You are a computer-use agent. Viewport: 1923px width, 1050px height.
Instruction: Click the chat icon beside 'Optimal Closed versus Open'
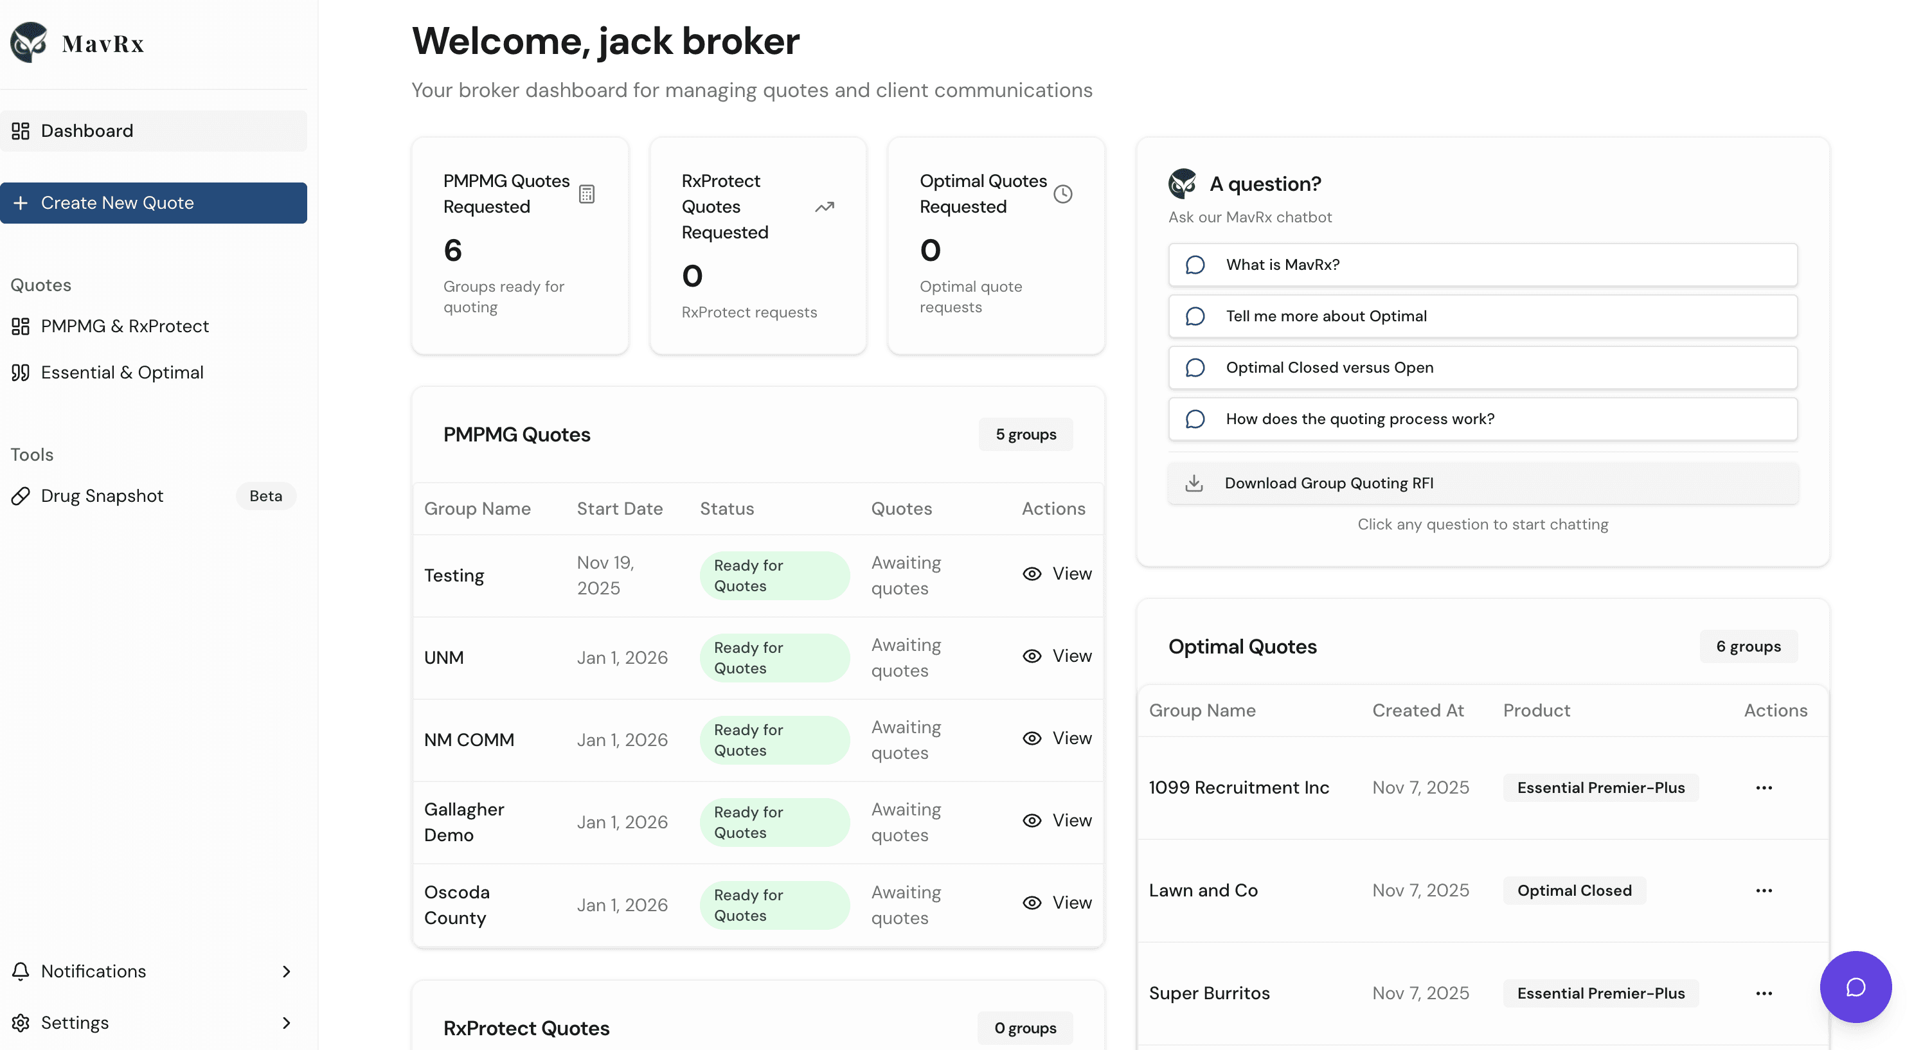tap(1195, 368)
